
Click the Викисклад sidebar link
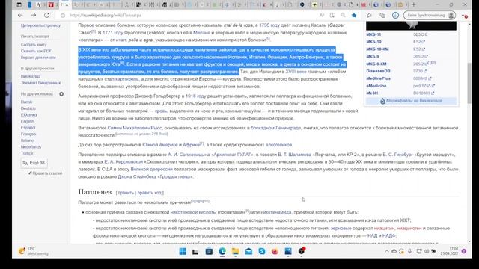pyautogui.click(x=30, y=76)
